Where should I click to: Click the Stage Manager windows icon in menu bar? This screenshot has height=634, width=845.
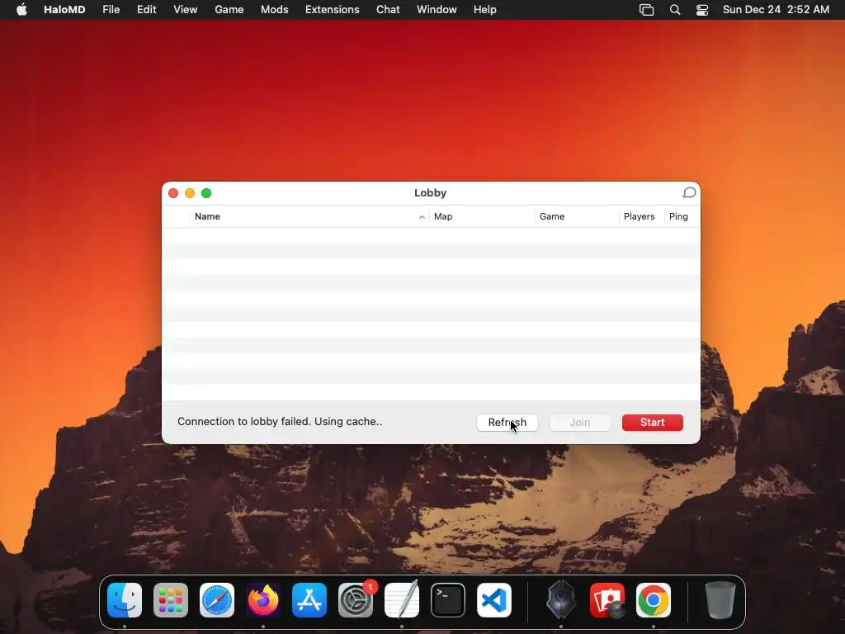[x=647, y=10]
